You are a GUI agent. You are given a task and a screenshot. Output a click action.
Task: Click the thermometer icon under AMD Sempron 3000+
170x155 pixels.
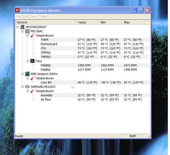click(x=32, y=78)
